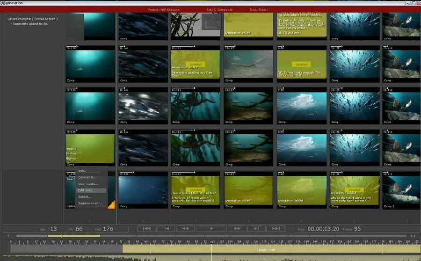Select the plain blue water thumbnail beside the context menu
The width and height of the screenshot is (421, 261).
click(143, 190)
